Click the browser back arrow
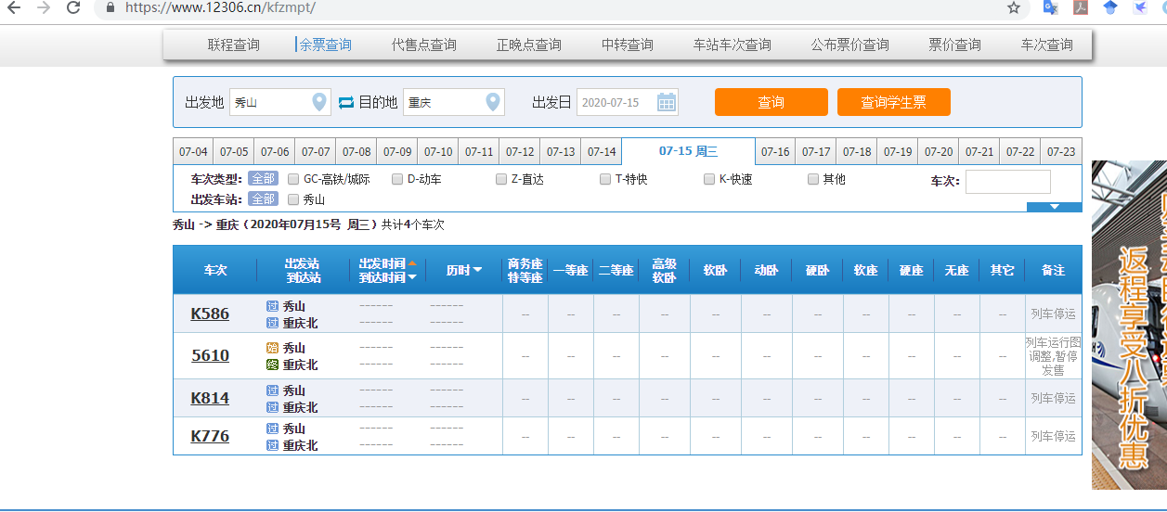 14,7
